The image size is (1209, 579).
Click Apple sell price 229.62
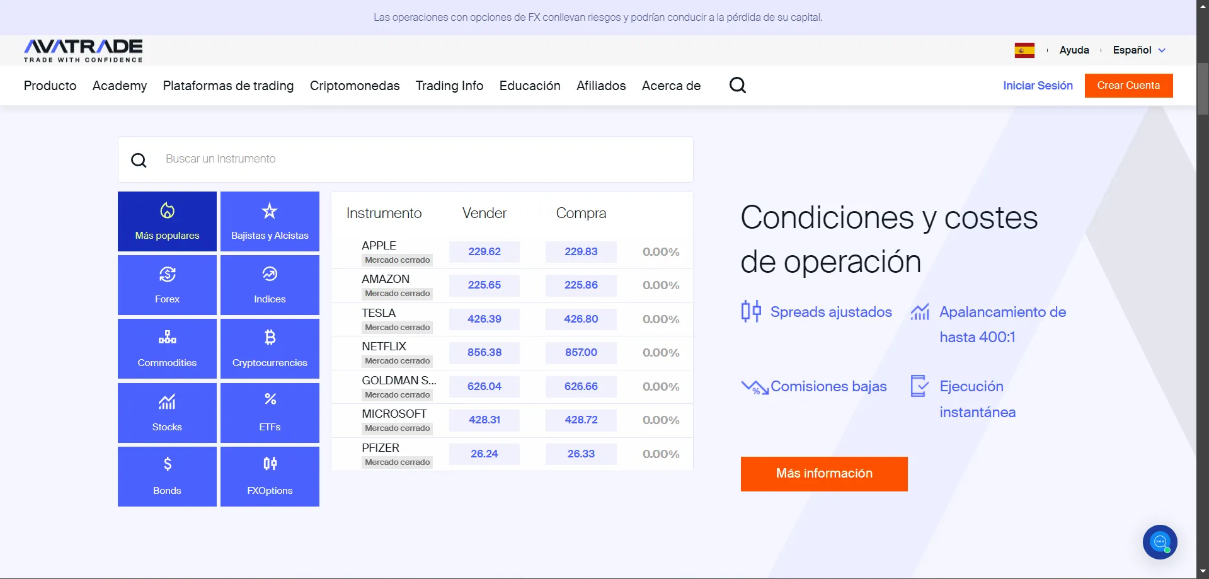coord(484,251)
